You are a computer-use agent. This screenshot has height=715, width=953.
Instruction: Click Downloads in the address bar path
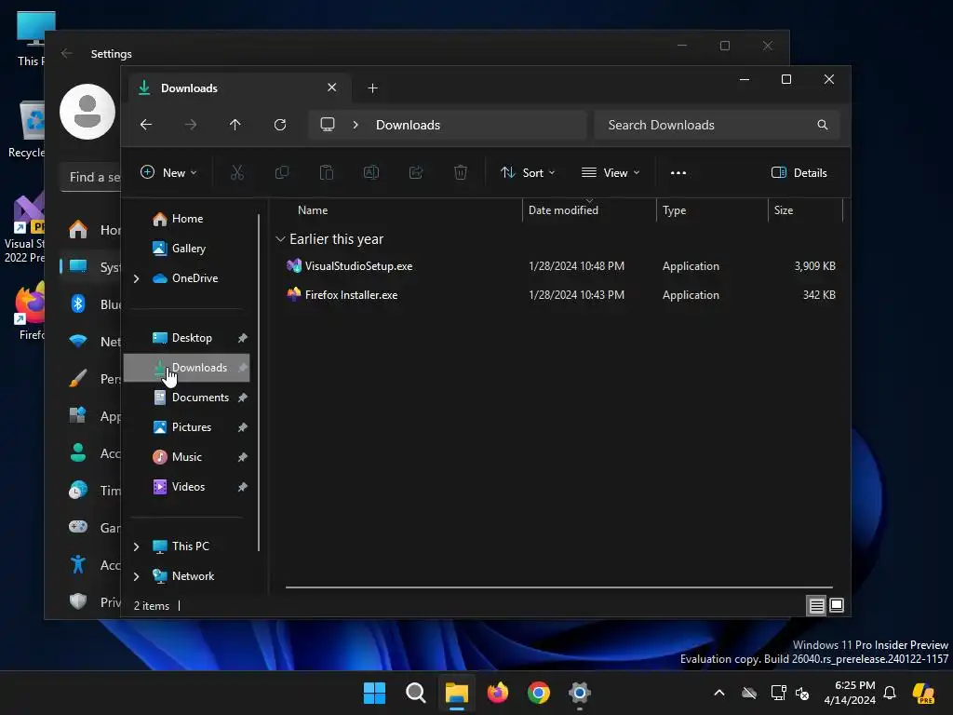[x=408, y=125]
